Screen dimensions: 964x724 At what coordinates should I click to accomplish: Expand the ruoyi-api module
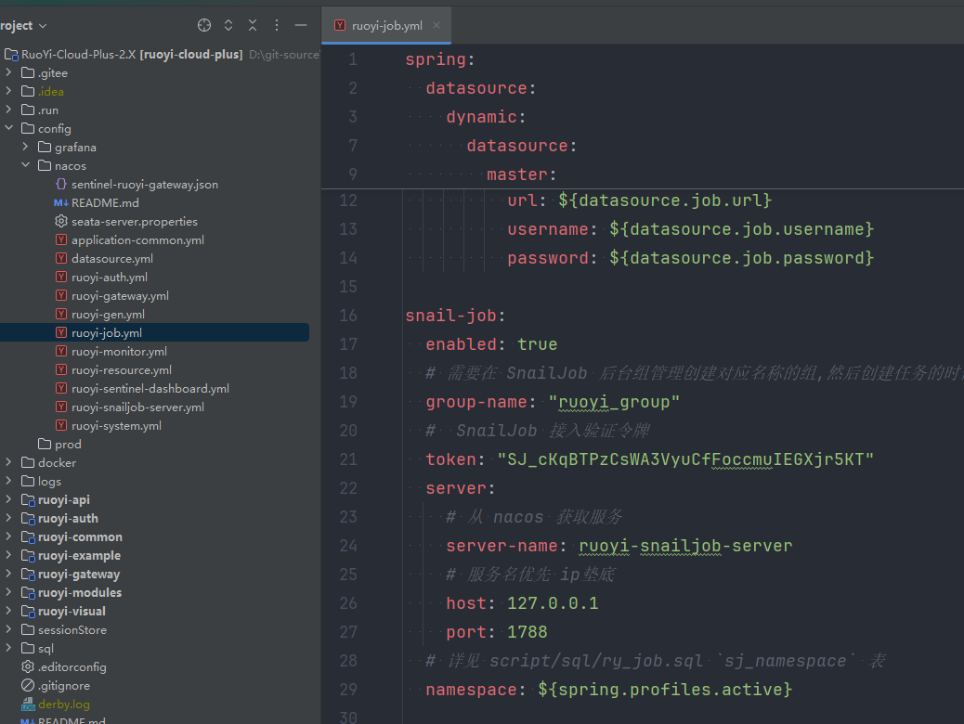coord(8,499)
